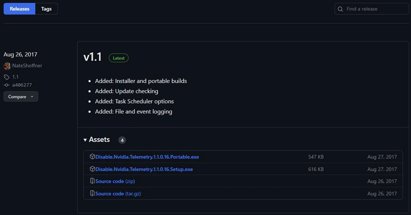The height and width of the screenshot is (215, 411).
Task: Click the package icon for the Setup.exe asset
Action: pos(92,169)
